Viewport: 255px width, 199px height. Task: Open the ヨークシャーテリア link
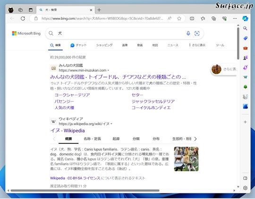72,95
